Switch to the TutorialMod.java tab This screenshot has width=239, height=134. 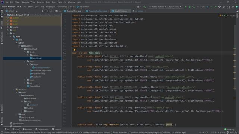tap(74, 11)
